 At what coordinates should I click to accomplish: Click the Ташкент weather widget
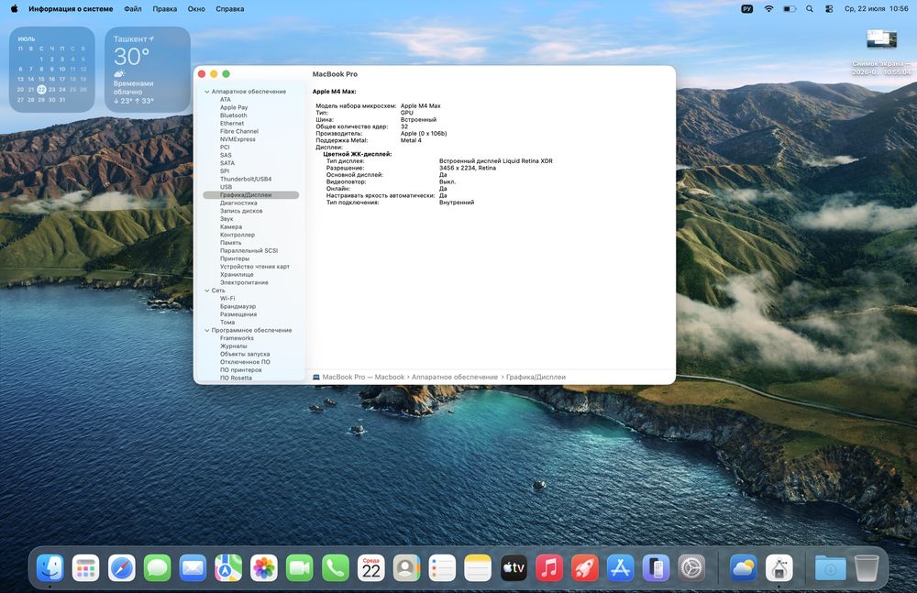pyautogui.click(x=148, y=69)
